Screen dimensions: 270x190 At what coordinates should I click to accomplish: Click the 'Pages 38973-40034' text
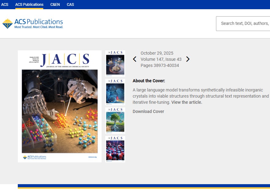[160, 65]
